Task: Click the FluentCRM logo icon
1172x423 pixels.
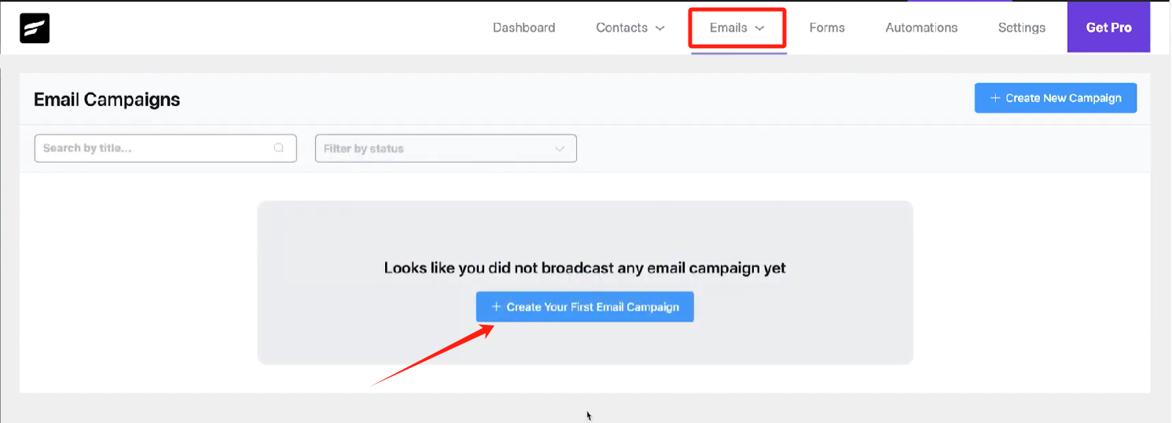Action: (35, 28)
